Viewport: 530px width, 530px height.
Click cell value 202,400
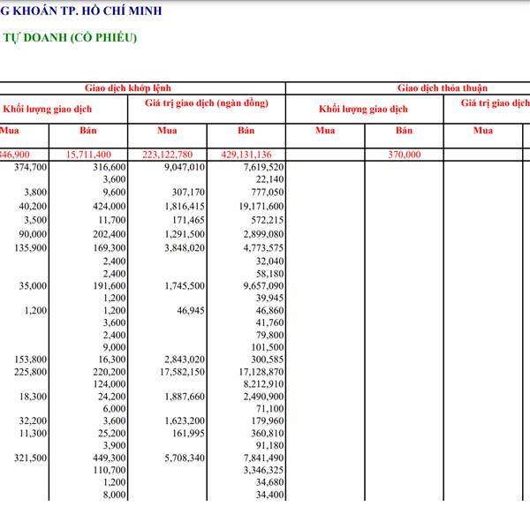point(110,234)
